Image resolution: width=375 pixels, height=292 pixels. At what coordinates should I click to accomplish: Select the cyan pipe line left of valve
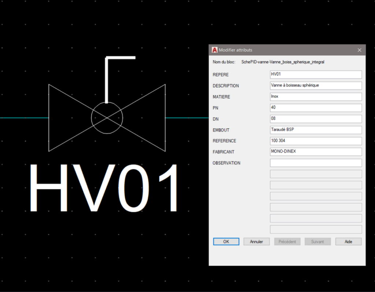(x=24, y=118)
